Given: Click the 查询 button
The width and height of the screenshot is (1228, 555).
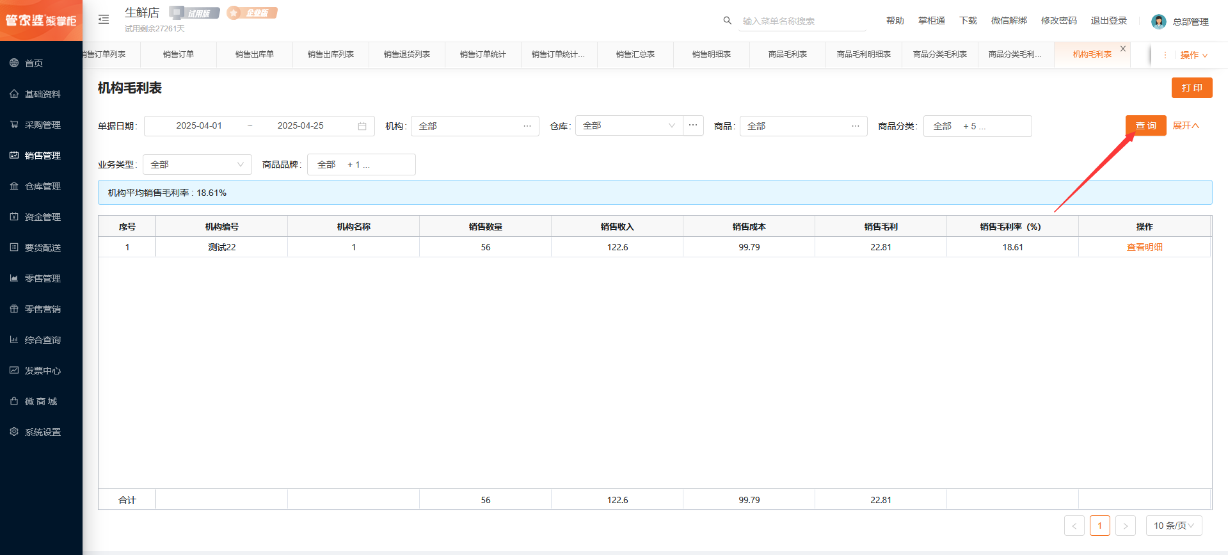Looking at the screenshot, I should [1145, 125].
